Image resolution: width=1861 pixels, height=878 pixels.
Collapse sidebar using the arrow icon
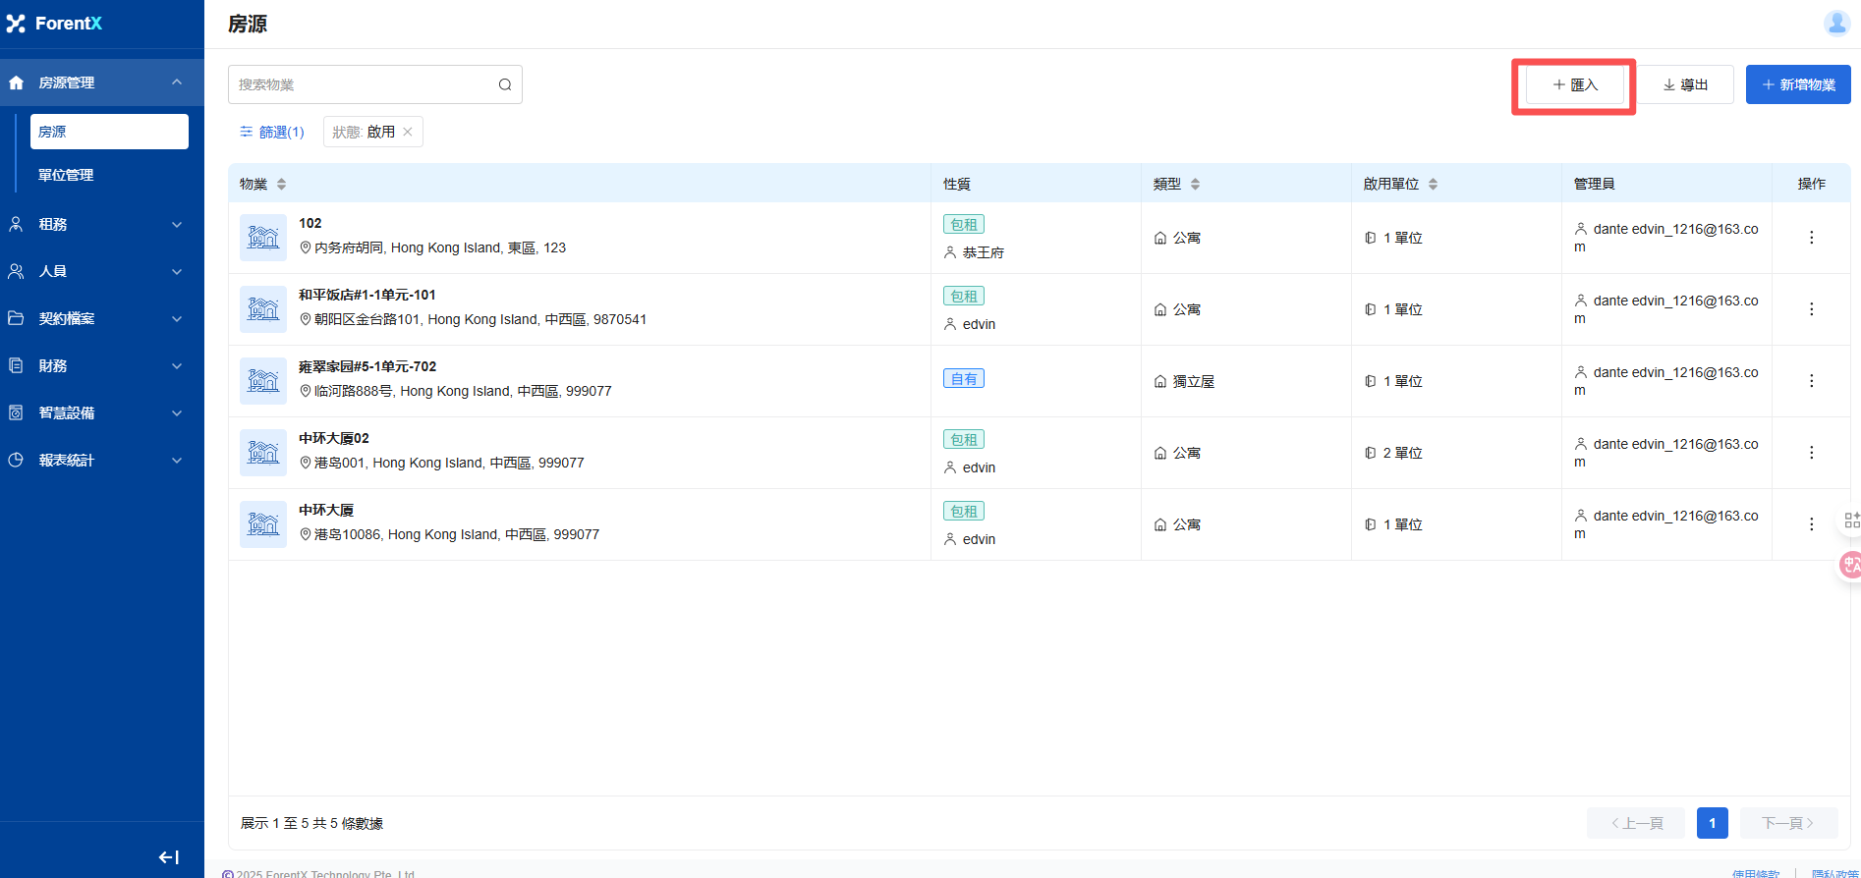click(169, 857)
